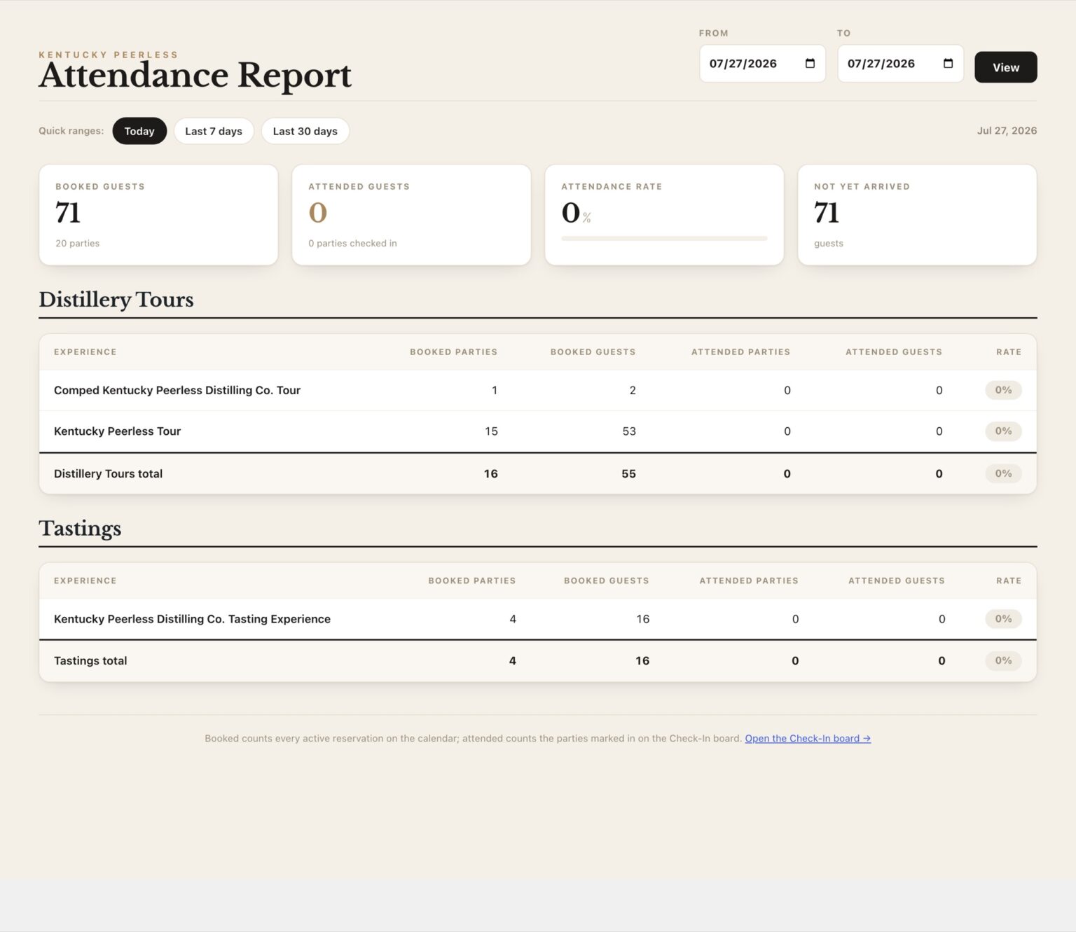1076x932 pixels.
Task: Open the To date calendar picker icon
Action: click(948, 63)
